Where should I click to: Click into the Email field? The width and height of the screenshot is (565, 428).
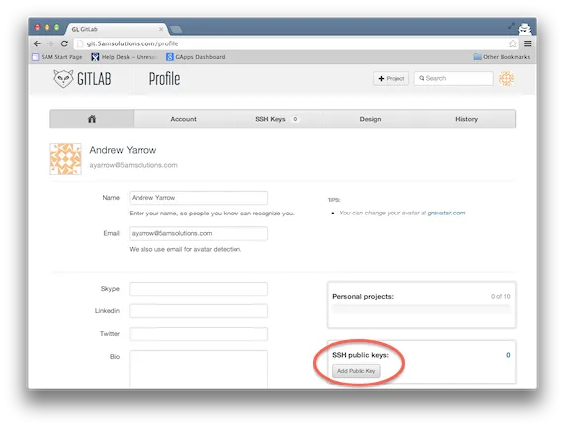pos(199,233)
